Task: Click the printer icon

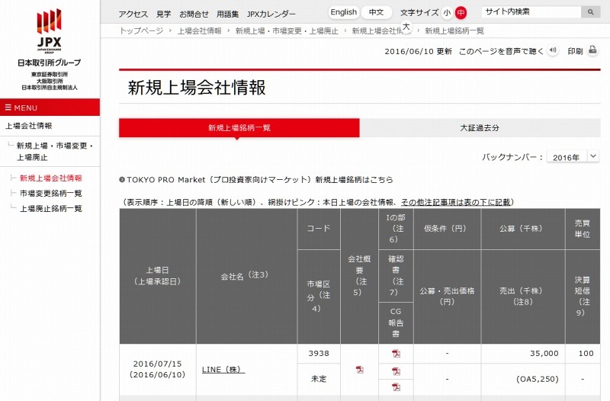Action: [x=592, y=50]
